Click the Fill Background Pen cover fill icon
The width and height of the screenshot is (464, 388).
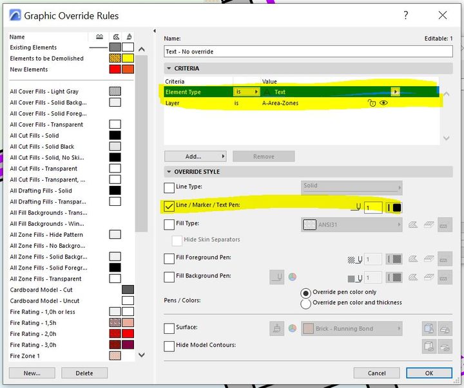(429, 277)
